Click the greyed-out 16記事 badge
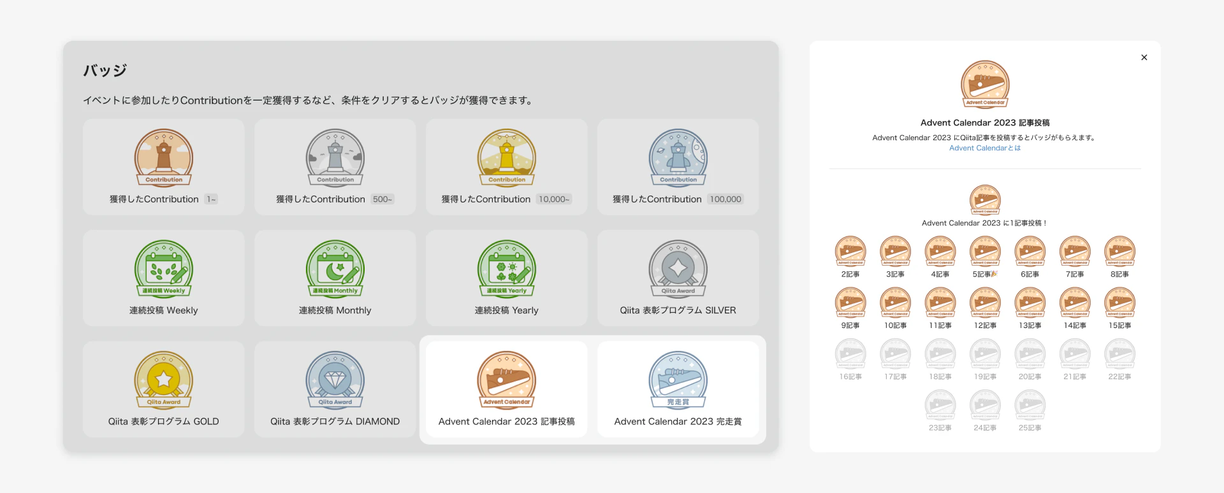The image size is (1224, 493). point(850,354)
